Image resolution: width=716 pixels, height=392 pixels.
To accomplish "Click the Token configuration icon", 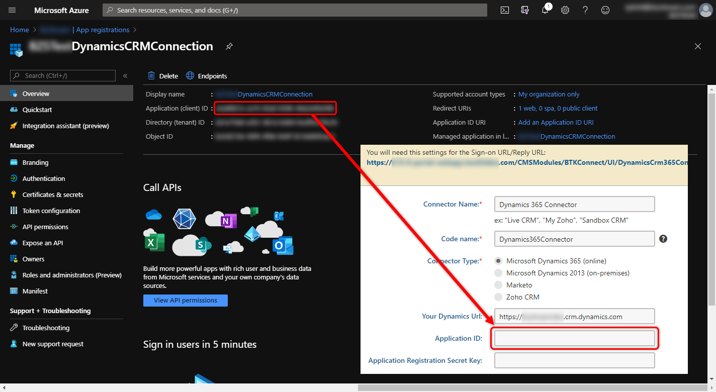I will point(14,211).
